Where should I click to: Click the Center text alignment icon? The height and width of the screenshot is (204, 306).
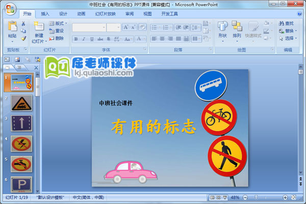coord(162,39)
